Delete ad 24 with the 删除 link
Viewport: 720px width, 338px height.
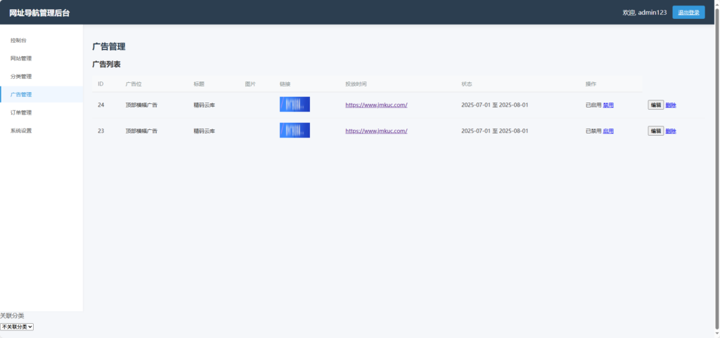point(671,105)
